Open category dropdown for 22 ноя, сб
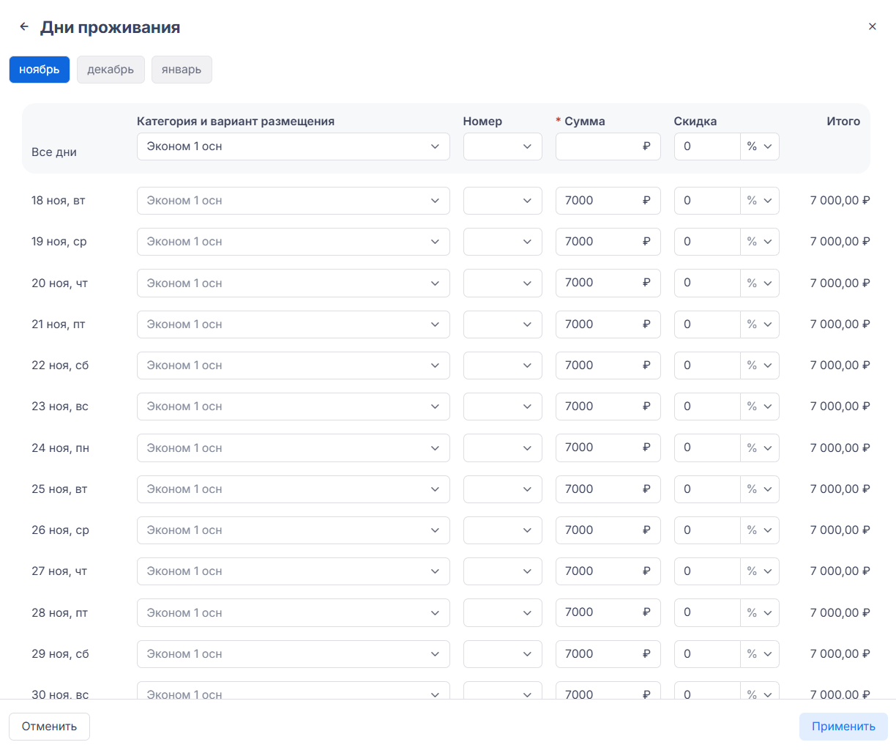The image size is (896, 753). click(293, 366)
